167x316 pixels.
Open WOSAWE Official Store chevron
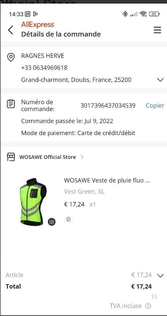82,157
